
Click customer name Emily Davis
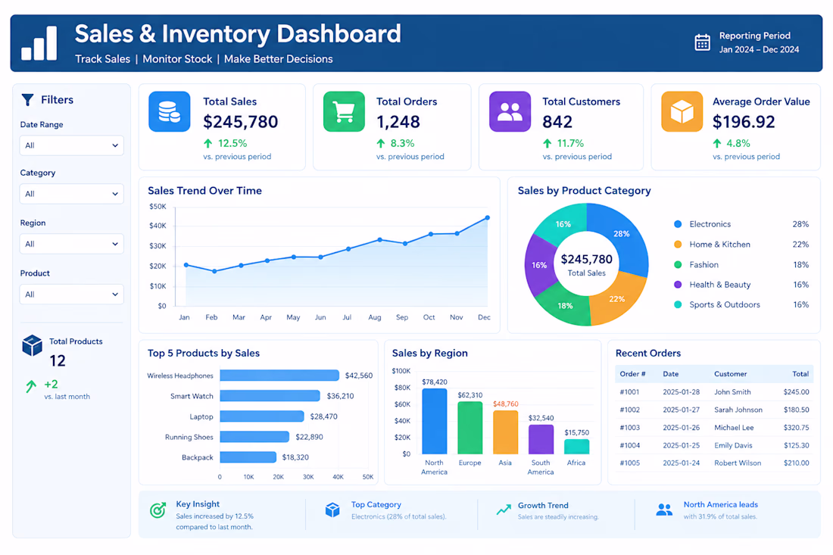[x=733, y=446]
